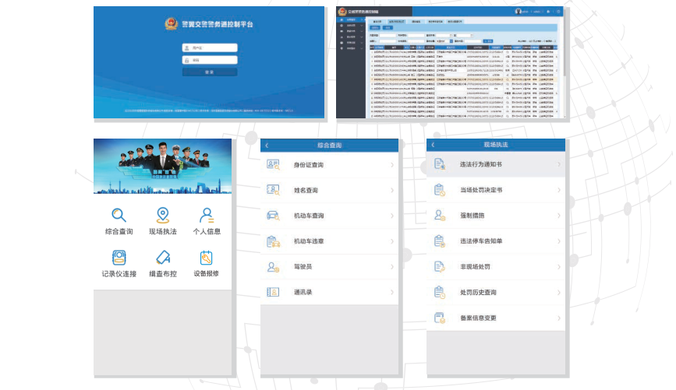Viewport: 676px width, 390px height.
Task: Open 个人信息 person icon
Action: [207, 215]
